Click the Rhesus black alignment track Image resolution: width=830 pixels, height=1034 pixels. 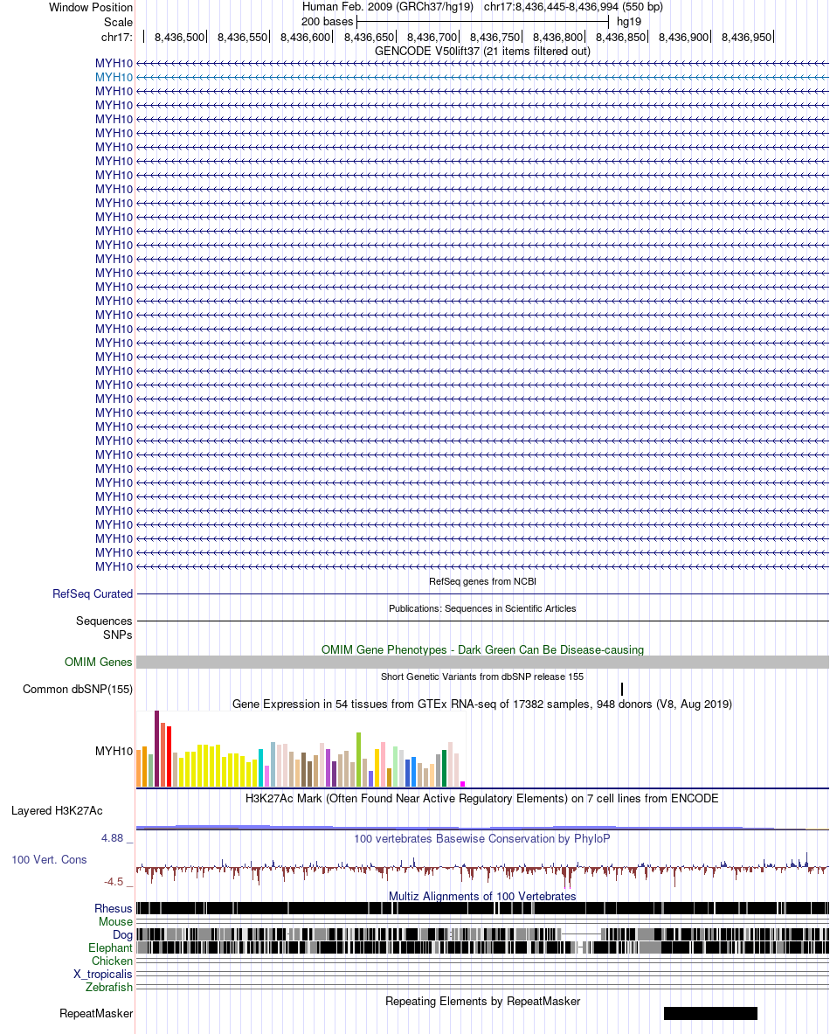tap(482, 908)
